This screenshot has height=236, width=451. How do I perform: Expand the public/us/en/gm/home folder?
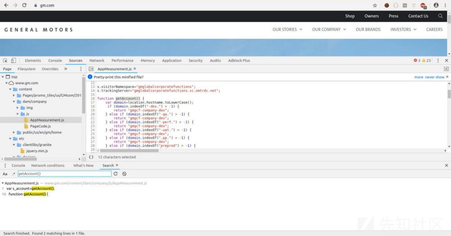tap(14, 133)
